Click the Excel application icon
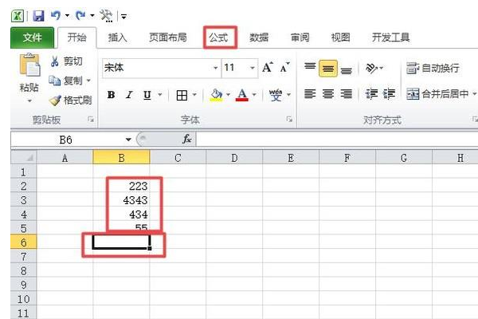 point(18,16)
